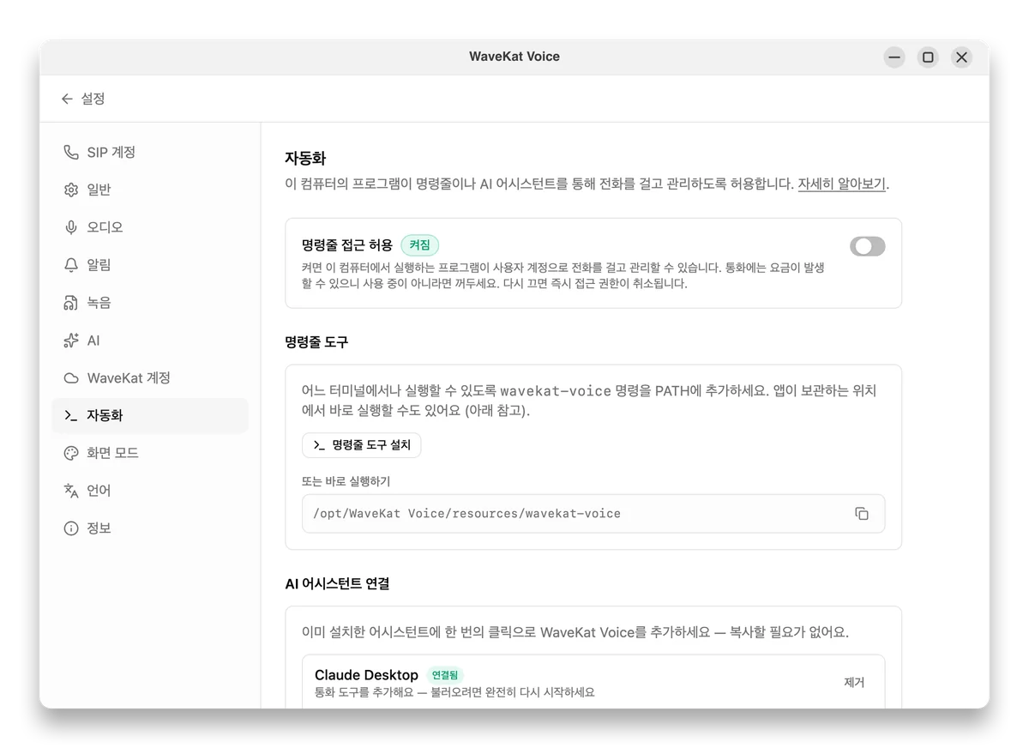Click the 켜짐 status badge
This screenshot has height=748, width=1029.
[419, 245]
